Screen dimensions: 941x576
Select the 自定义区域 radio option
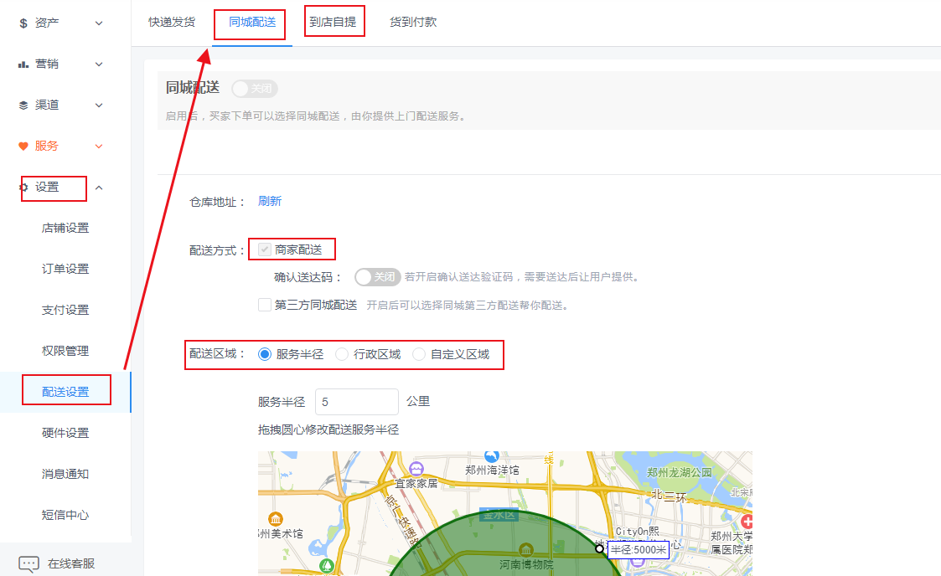[419, 355]
